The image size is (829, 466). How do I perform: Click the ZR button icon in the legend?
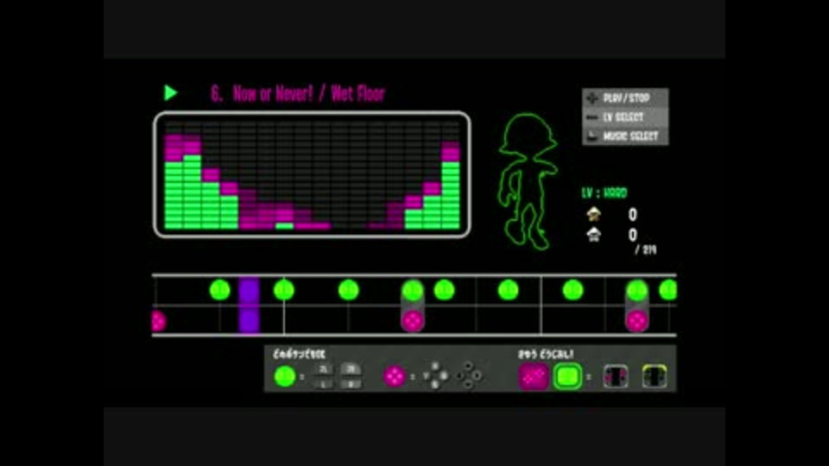(x=350, y=369)
